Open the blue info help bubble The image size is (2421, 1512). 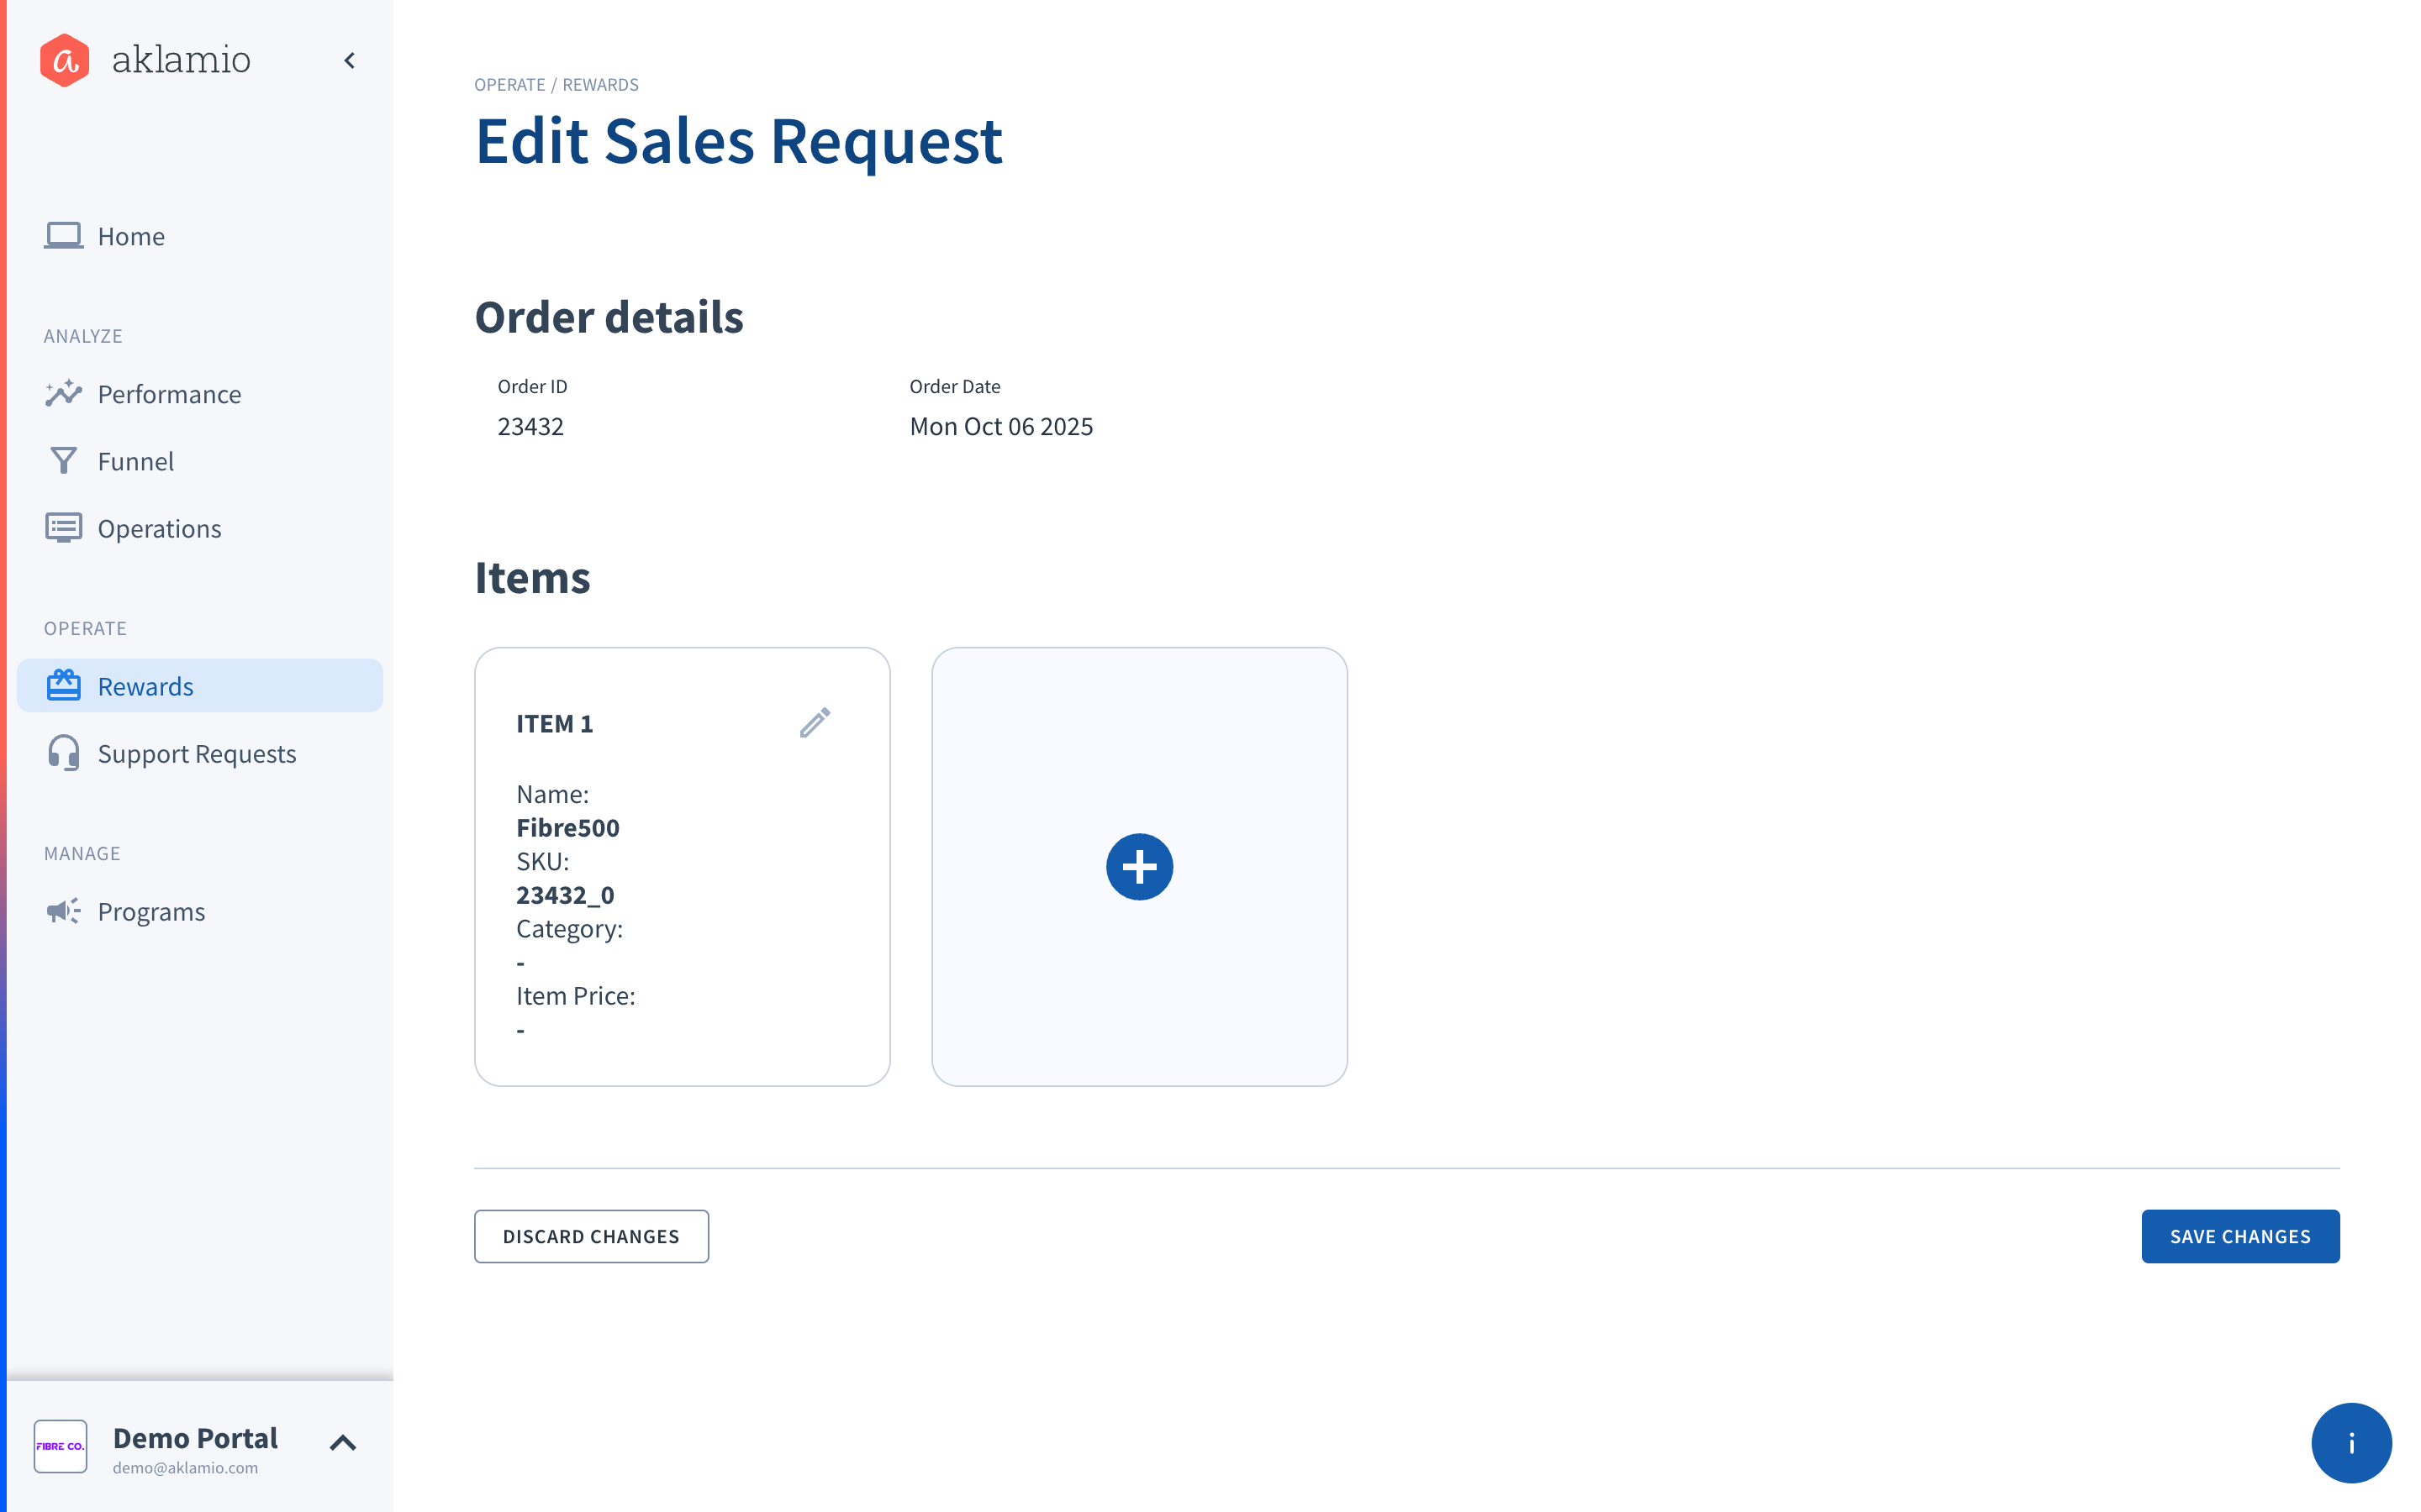[x=2350, y=1442]
